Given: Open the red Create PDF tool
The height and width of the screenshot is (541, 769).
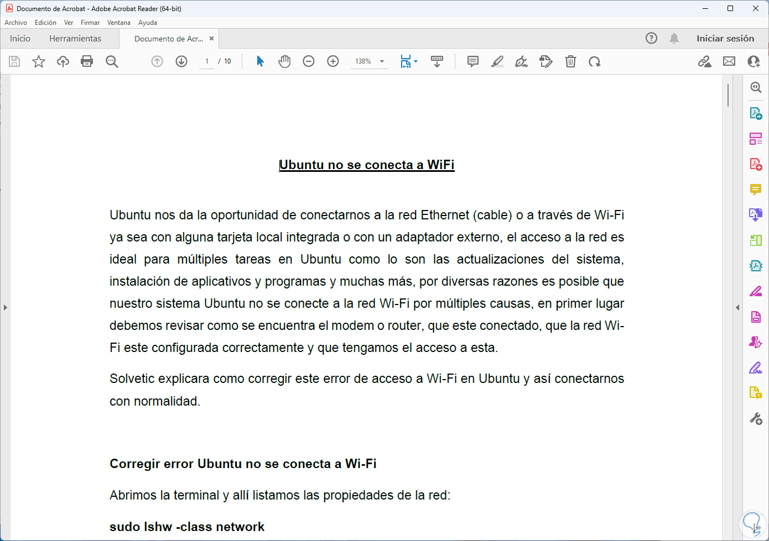Looking at the screenshot, I should tap(756, 164).
